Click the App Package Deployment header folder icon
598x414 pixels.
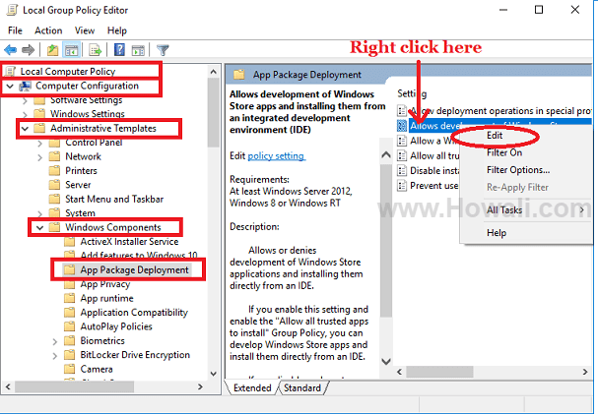pyautogui.click(x=239, y=74)
